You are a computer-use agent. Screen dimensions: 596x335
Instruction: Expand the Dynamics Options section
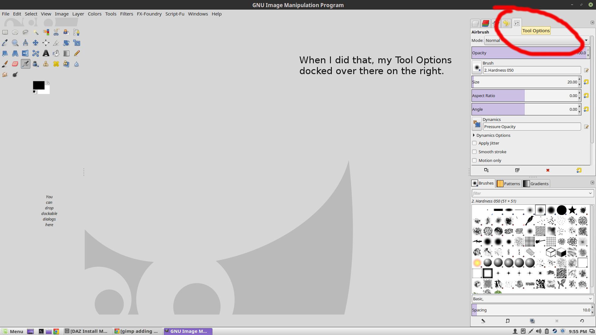click(x=474, y=135)
